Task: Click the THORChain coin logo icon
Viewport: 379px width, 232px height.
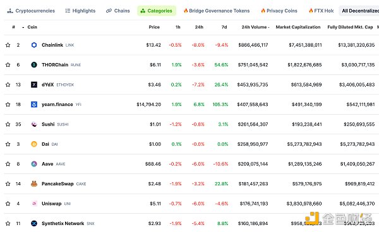Action: click(x=34, y=65)
